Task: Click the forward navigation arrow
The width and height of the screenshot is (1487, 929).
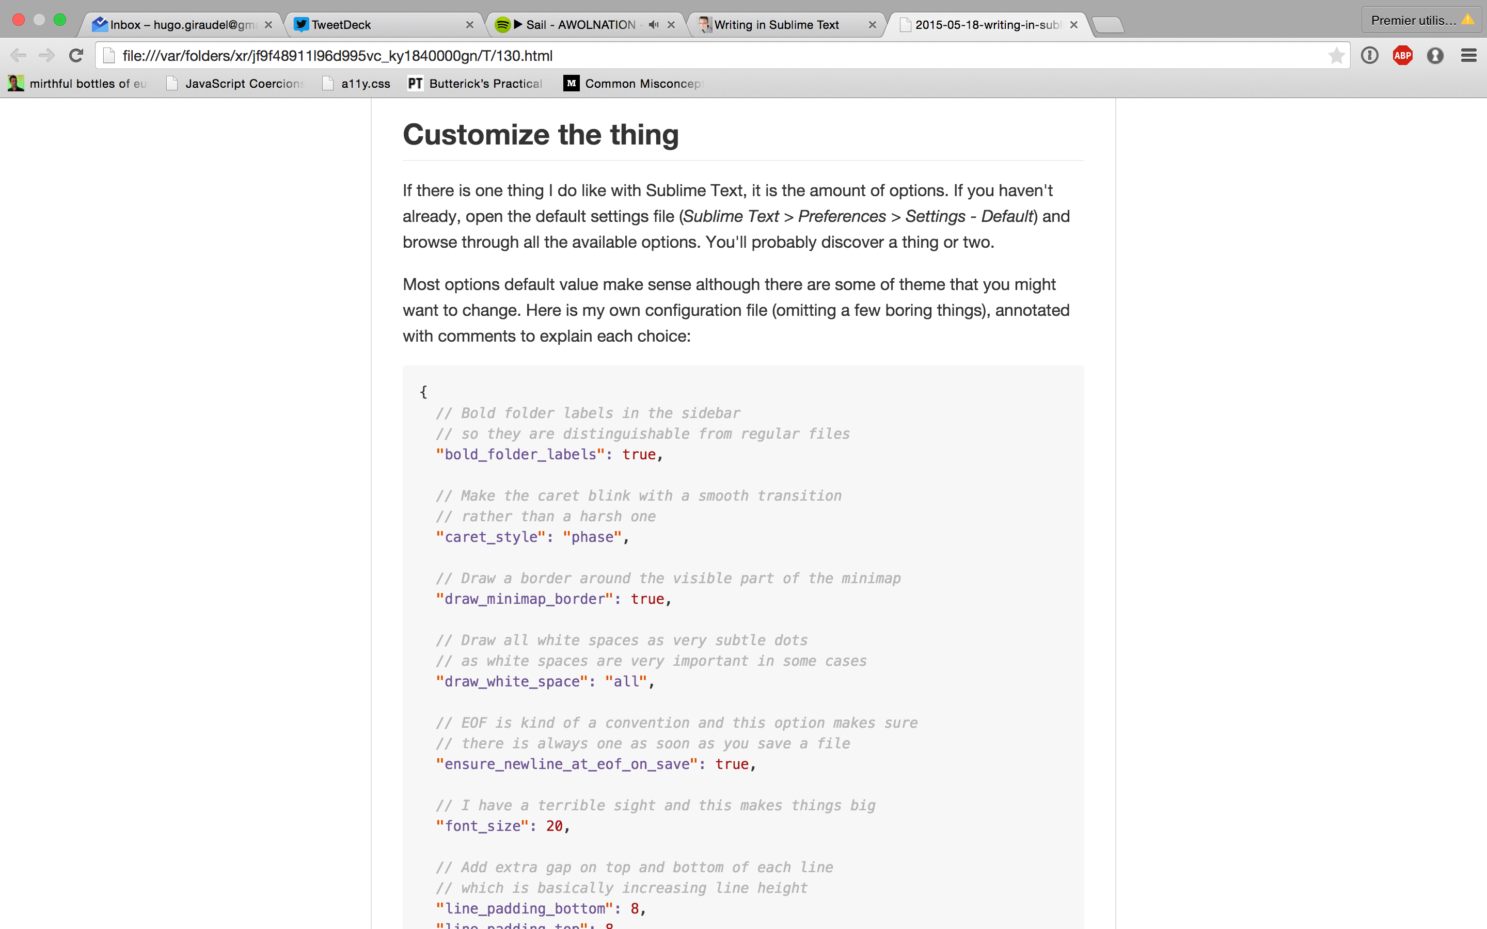Action: point(46,56)
